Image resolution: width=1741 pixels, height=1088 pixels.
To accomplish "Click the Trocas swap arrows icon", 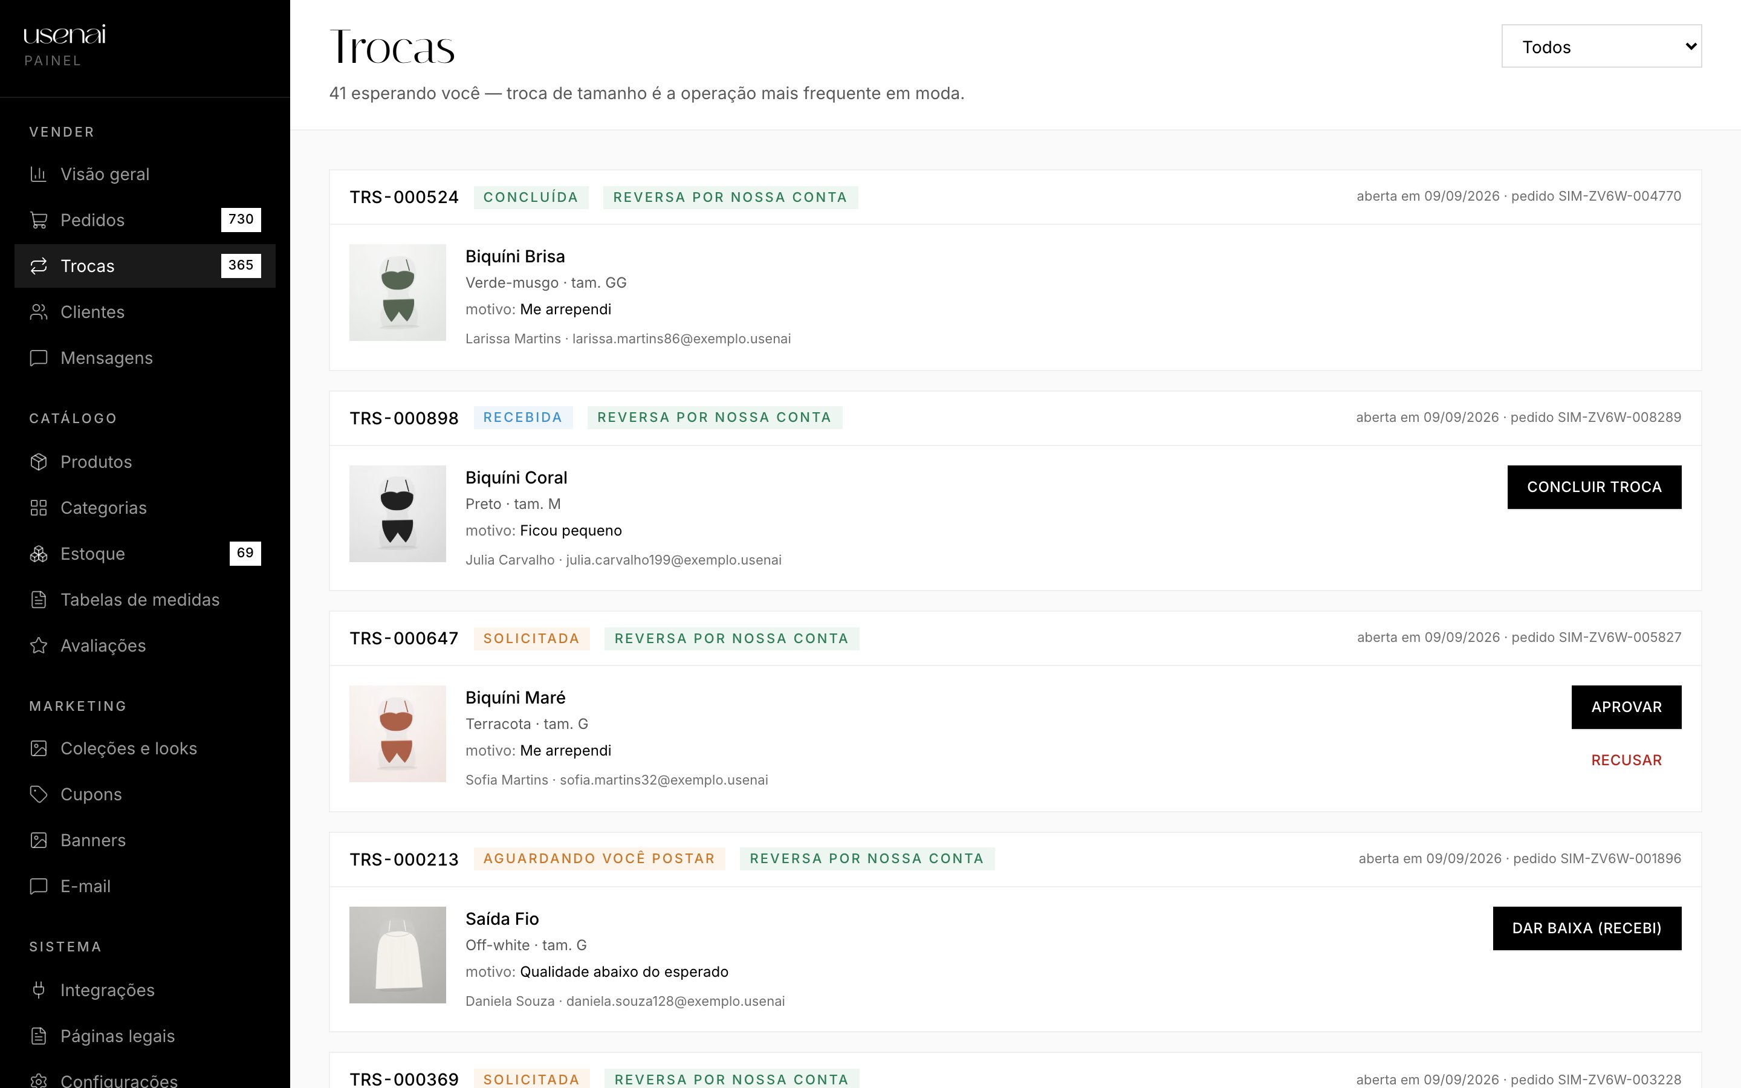I will (39, 266).
